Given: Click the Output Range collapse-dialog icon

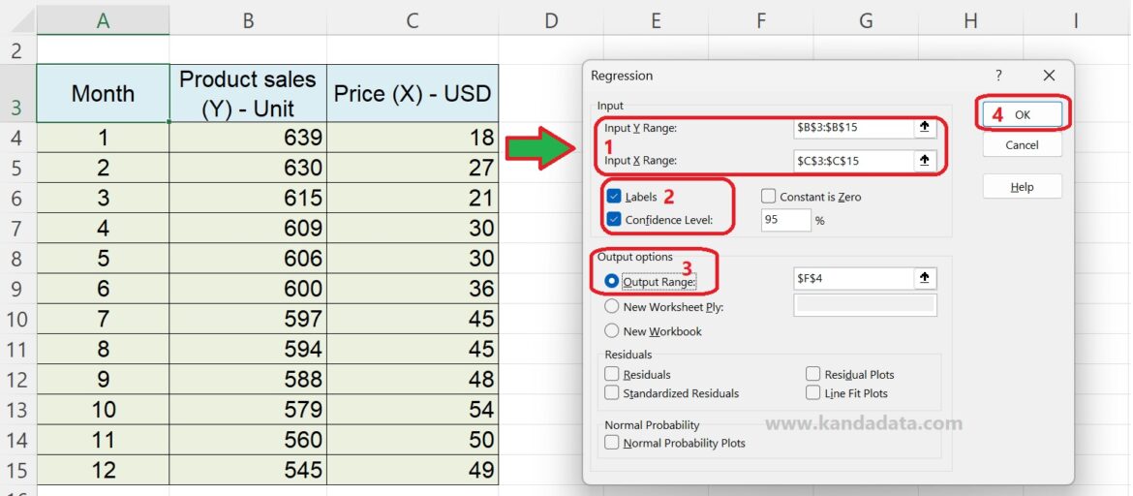Looking at the screenshot, I should coord(924,278).
